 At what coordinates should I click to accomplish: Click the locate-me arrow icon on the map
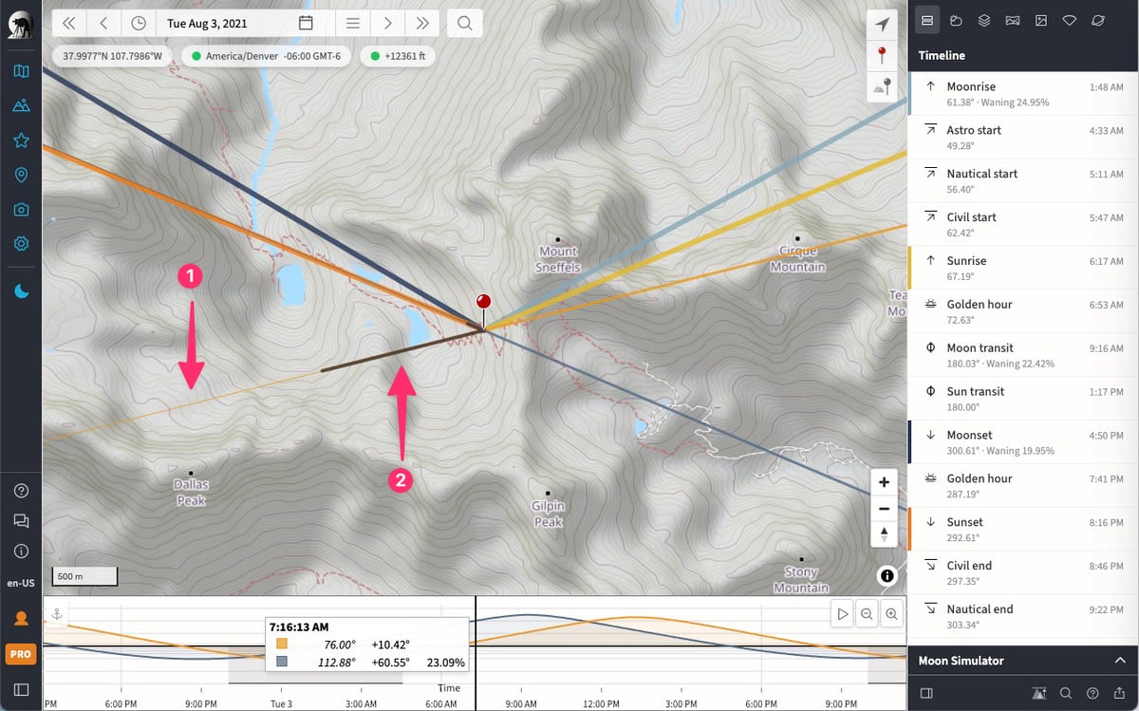pyautogui.click(x=883, y=24)
